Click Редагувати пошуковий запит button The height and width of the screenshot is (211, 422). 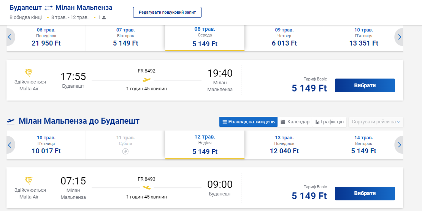click(167, 12)
